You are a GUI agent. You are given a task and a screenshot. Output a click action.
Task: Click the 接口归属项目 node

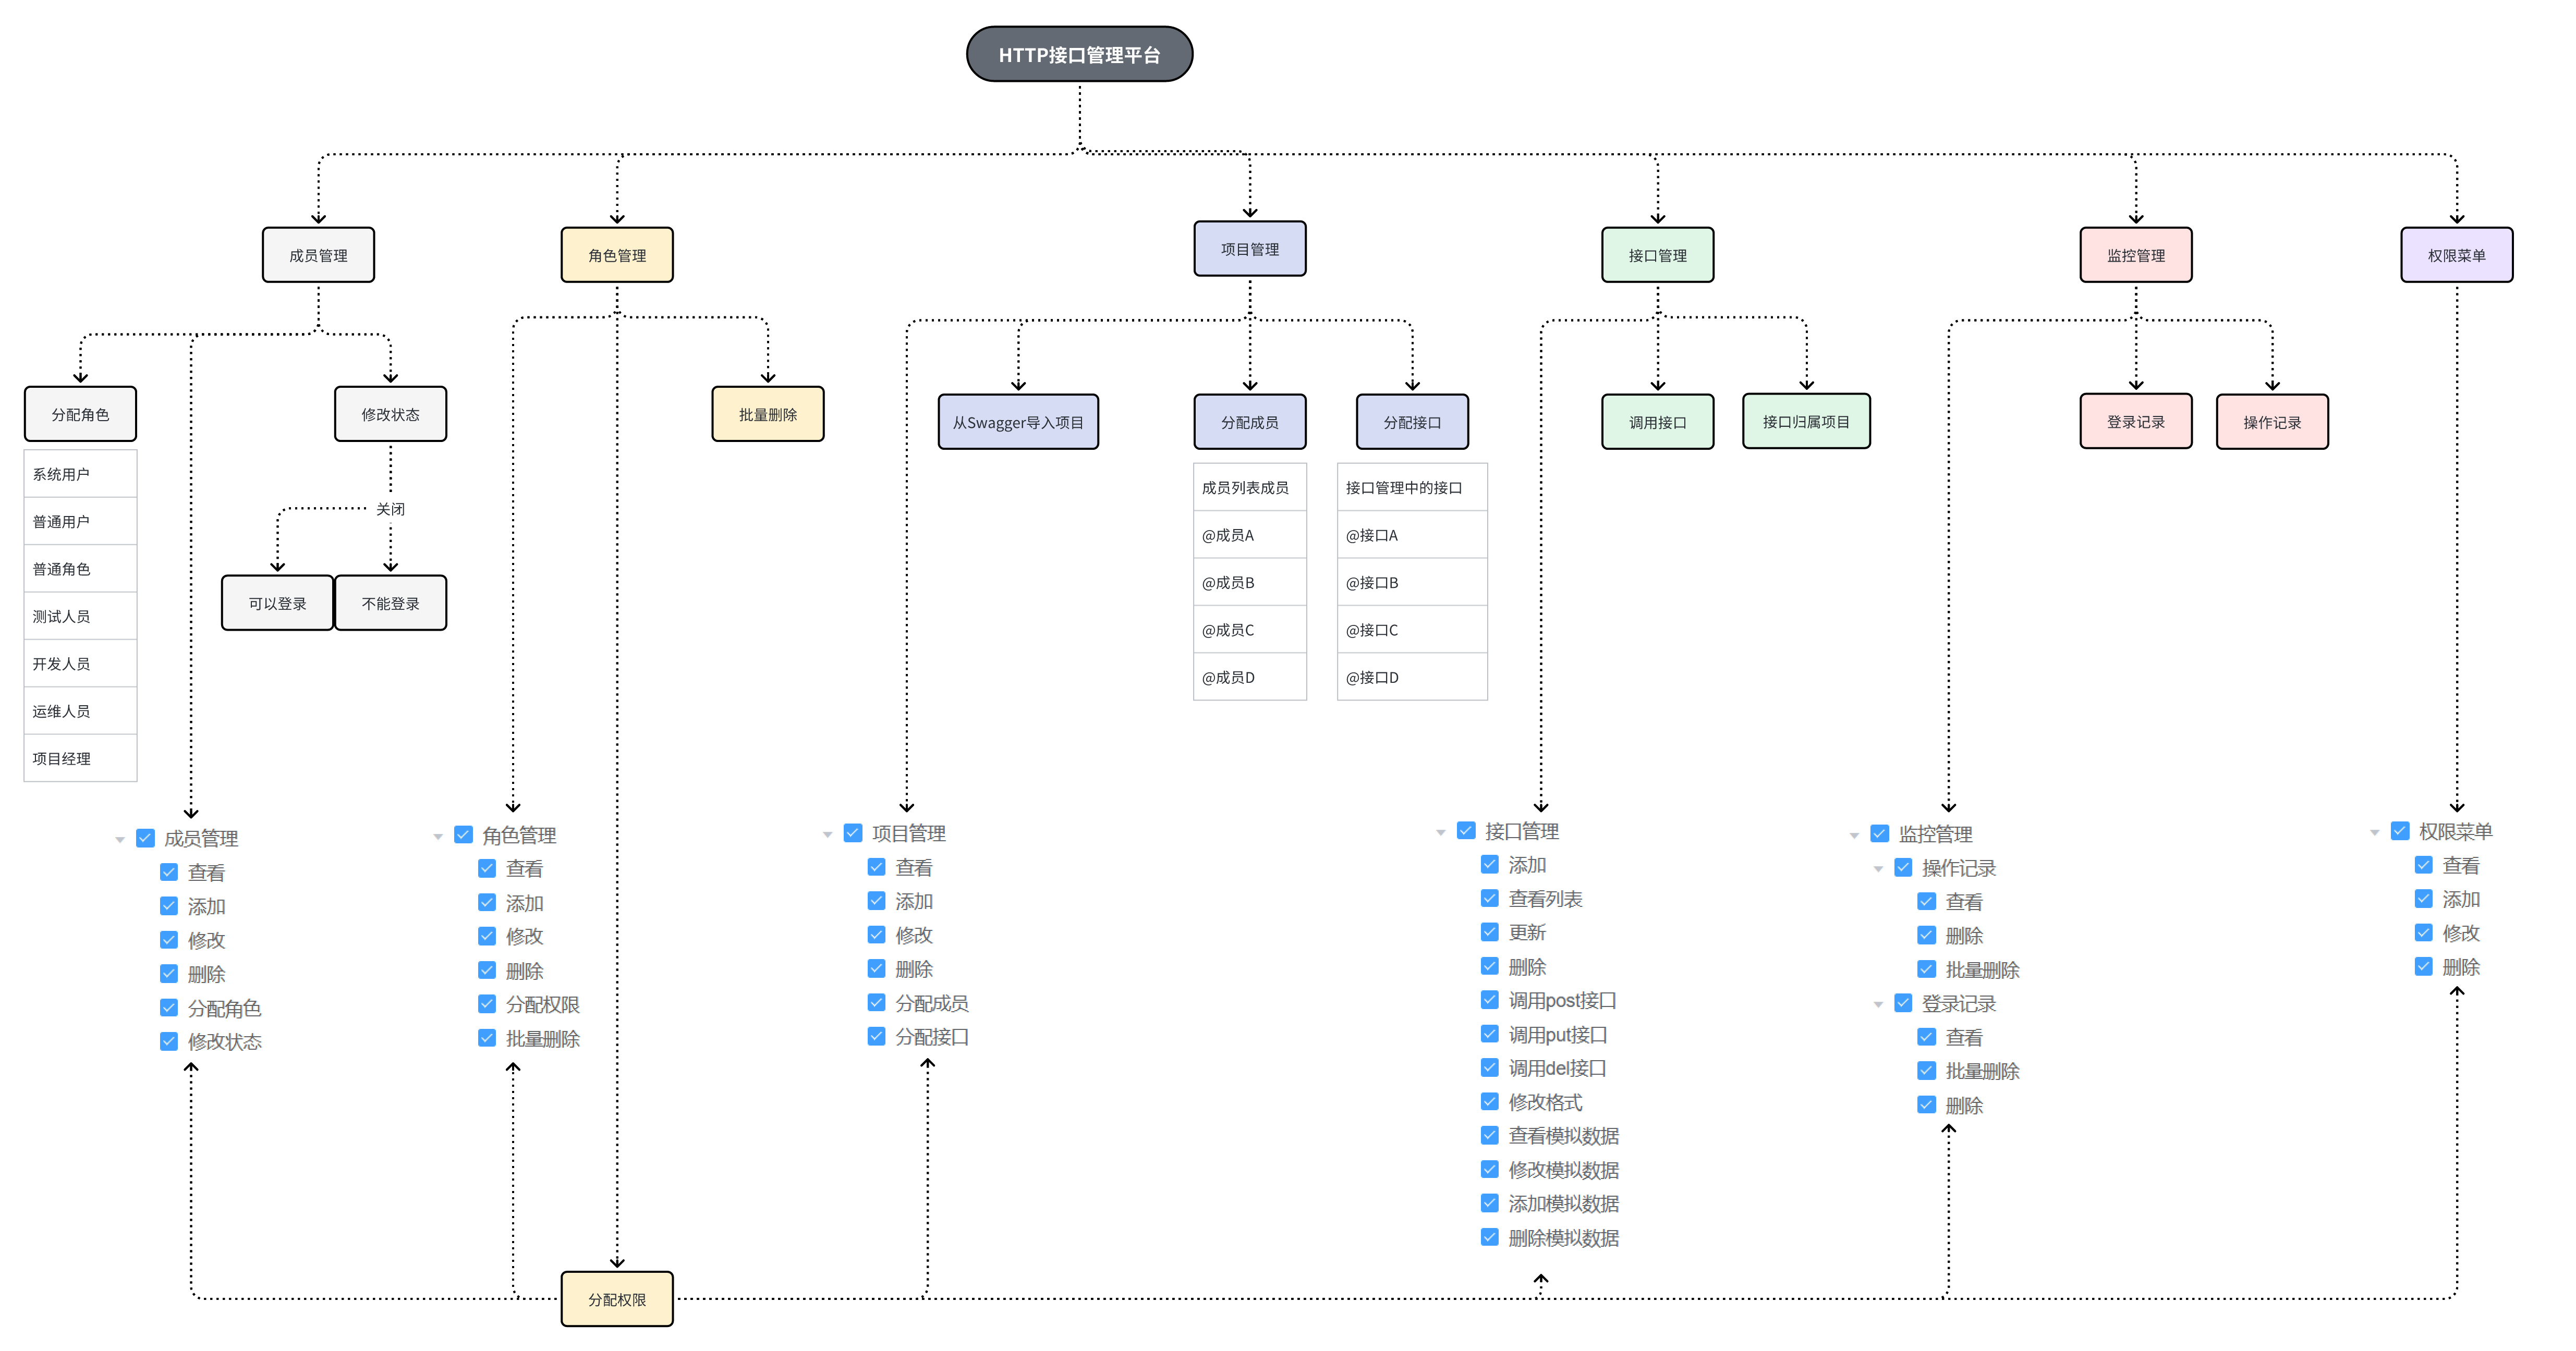pyautogui.click(x=1806, y=421)
